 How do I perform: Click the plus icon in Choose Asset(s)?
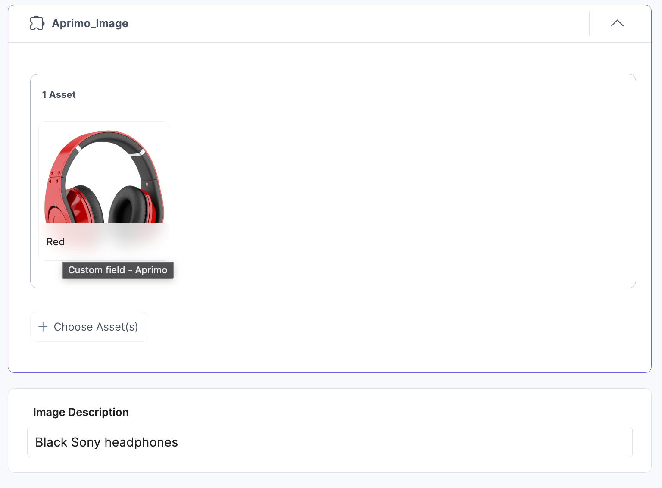(x=43, y=327)
